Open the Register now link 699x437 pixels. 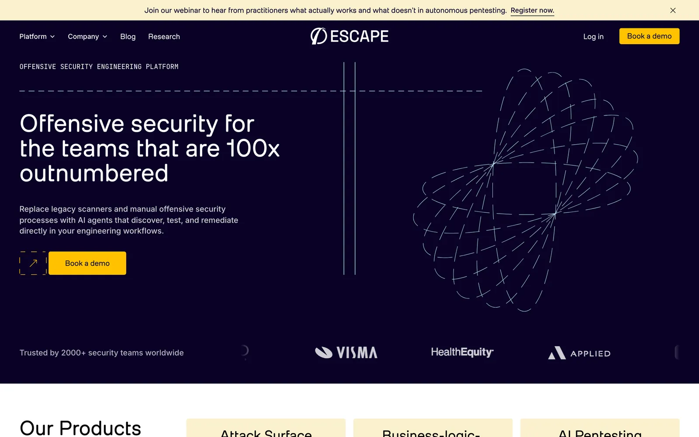(x=532, y=10)
